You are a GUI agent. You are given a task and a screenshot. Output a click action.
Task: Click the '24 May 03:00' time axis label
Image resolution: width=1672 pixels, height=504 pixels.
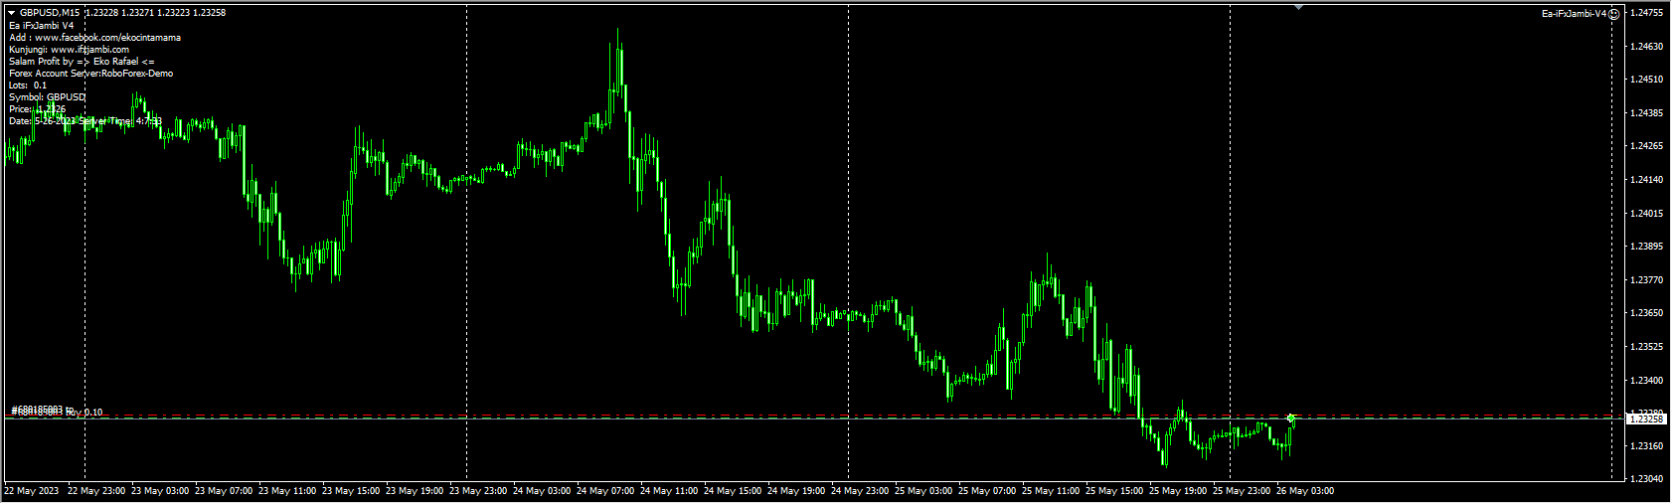[542, 491]
